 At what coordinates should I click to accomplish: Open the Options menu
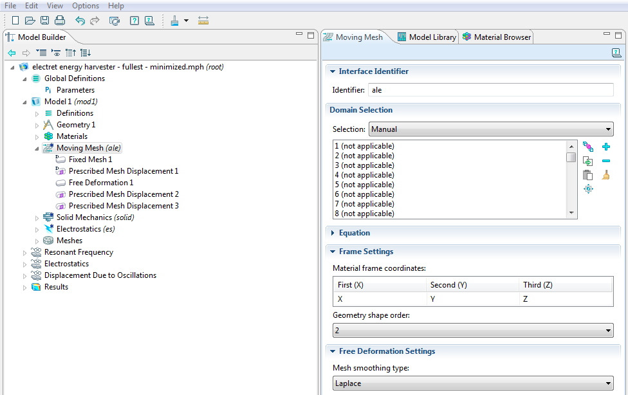point(86,6)
